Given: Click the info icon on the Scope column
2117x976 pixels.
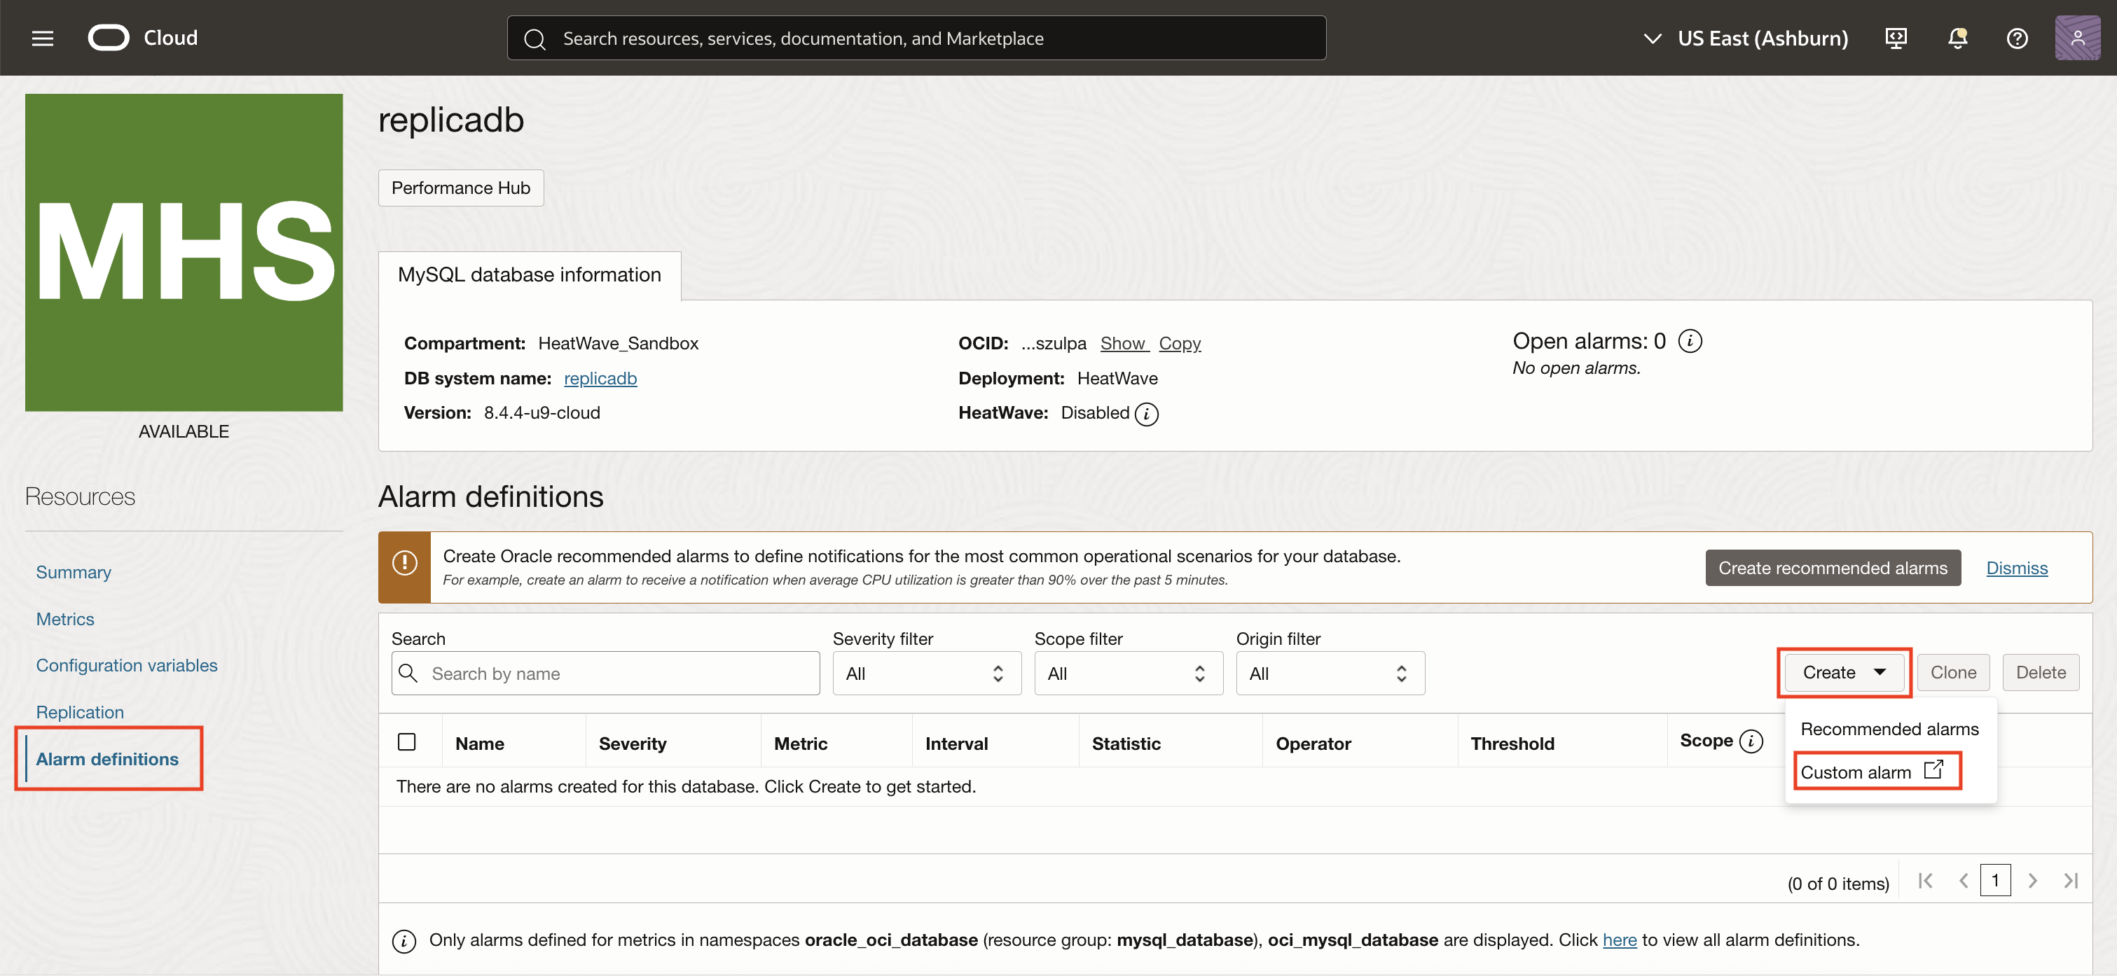Looking at the screenshot, I should 1751,740.
